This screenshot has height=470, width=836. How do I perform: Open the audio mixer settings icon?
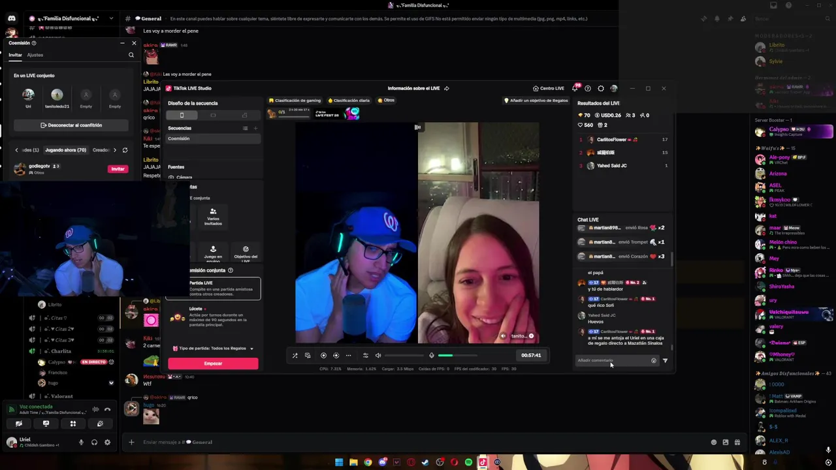click(x=365, y=355)
